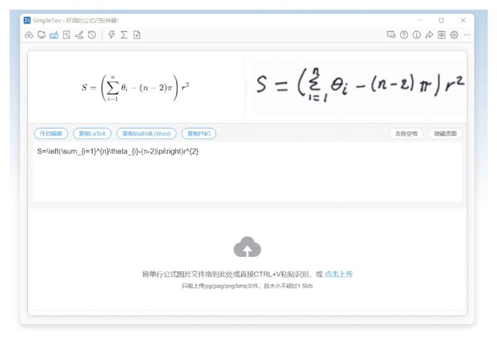Click the title text 'SimpleTex - 好用的公式识别神器!'
The image size is (497, 342).
tap(75, 20)
